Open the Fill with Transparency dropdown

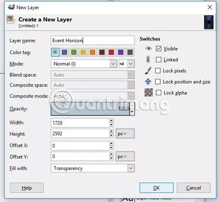93,168
